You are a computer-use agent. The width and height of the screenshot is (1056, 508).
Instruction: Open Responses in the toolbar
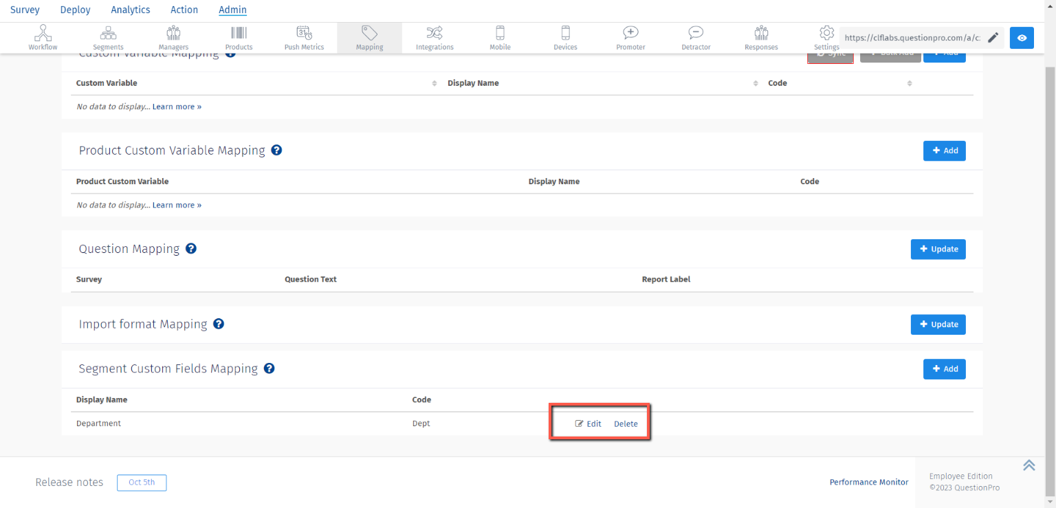point(761,38)
